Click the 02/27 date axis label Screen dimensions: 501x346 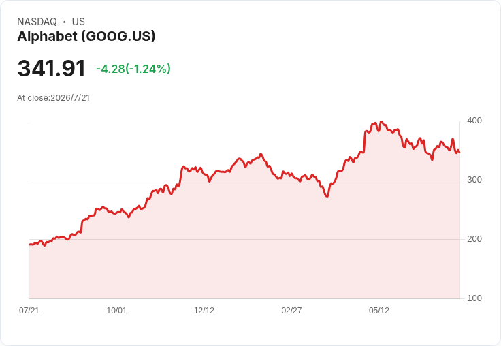pos(291,310)
